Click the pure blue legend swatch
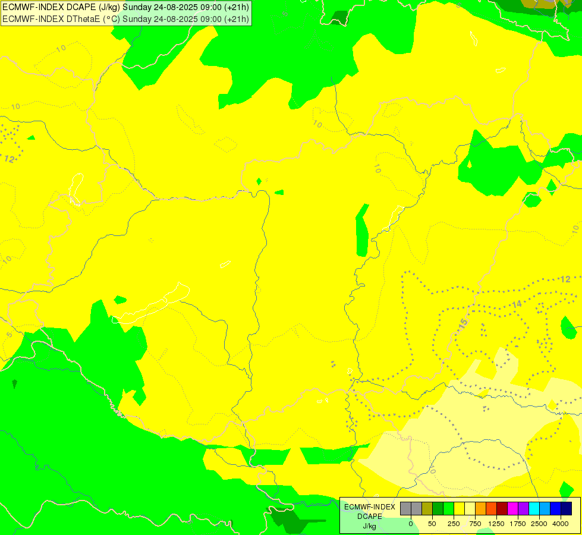The image size is (582, 535). point(556,509)
